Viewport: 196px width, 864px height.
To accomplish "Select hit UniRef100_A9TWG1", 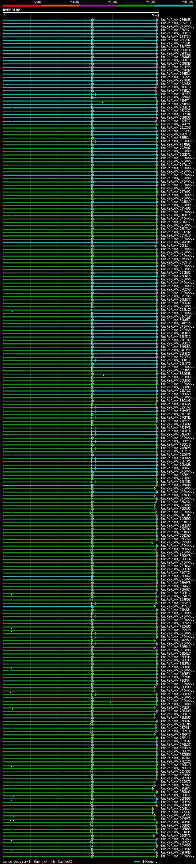I will (176, 81).
